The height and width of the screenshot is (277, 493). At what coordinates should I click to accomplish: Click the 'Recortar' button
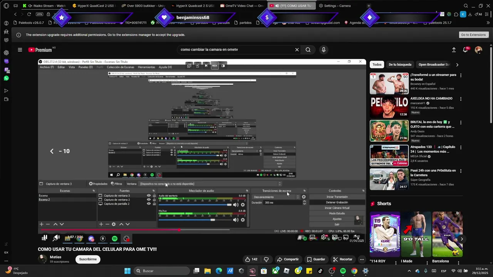[343, 259]
